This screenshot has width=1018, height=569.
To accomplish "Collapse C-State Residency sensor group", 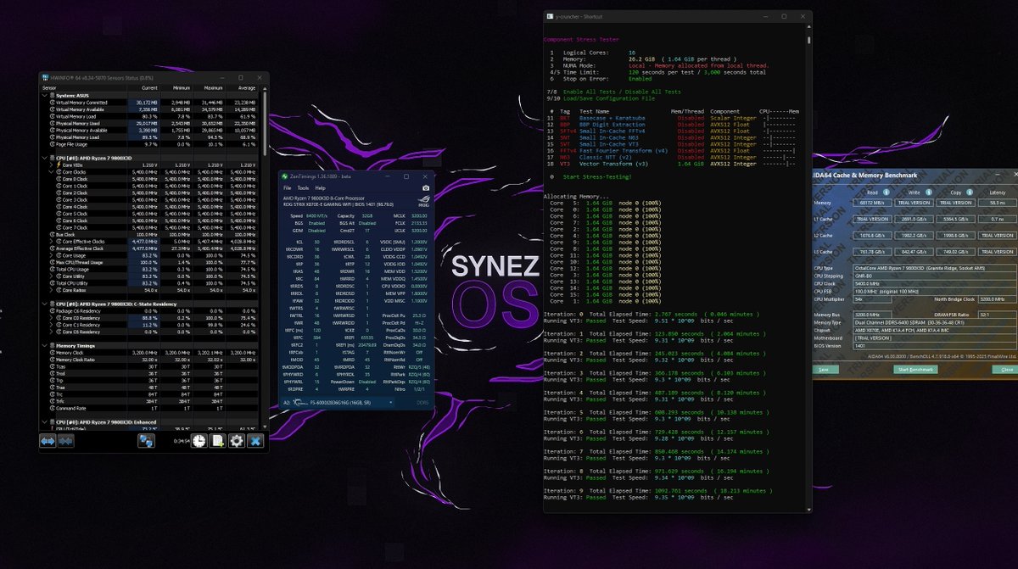I will [x=45, y=304].
